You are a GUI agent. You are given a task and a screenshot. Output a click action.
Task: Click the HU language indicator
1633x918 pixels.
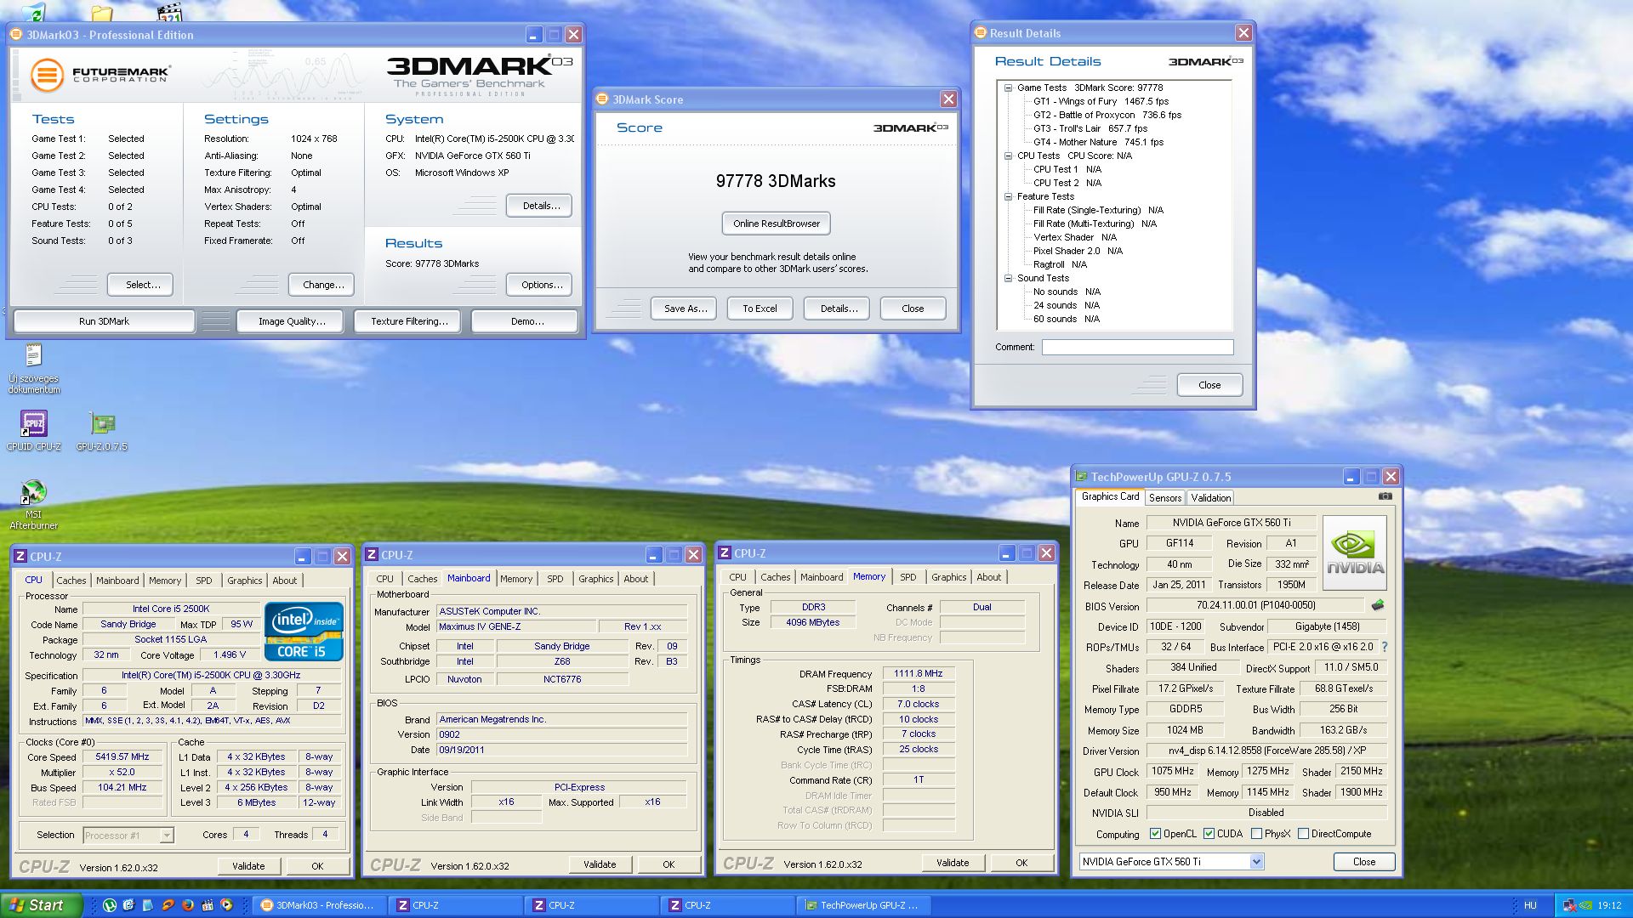pyautogui.click(x=1530, y=905)
